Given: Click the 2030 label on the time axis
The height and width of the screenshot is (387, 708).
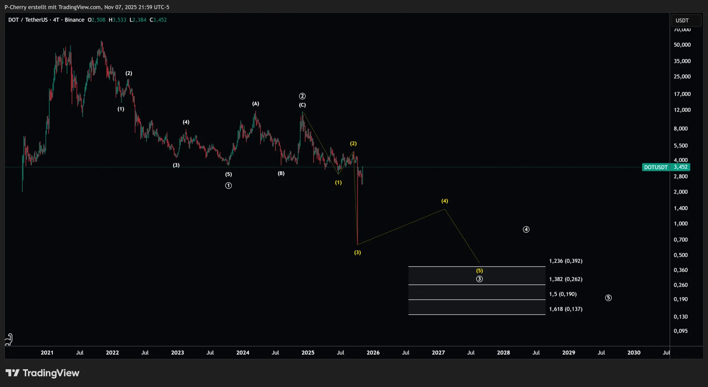Looking at the screenshot, I should click(x=634, y=353).
